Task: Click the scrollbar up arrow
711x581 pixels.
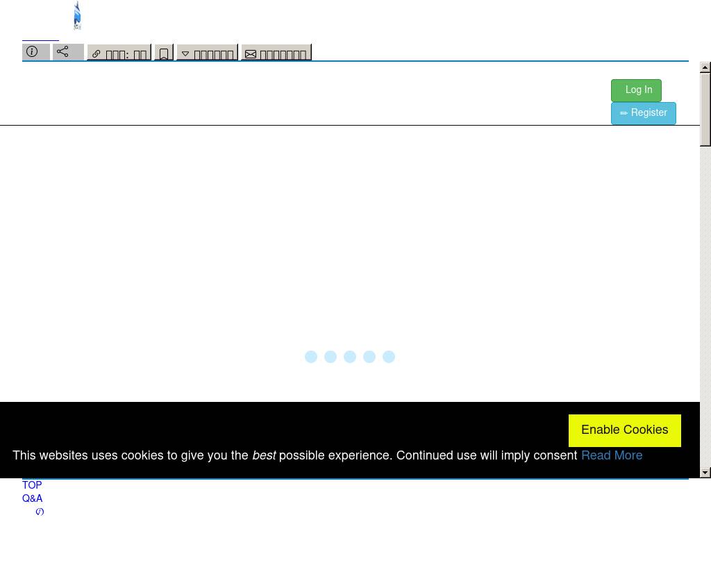Action: click(705, 67)
